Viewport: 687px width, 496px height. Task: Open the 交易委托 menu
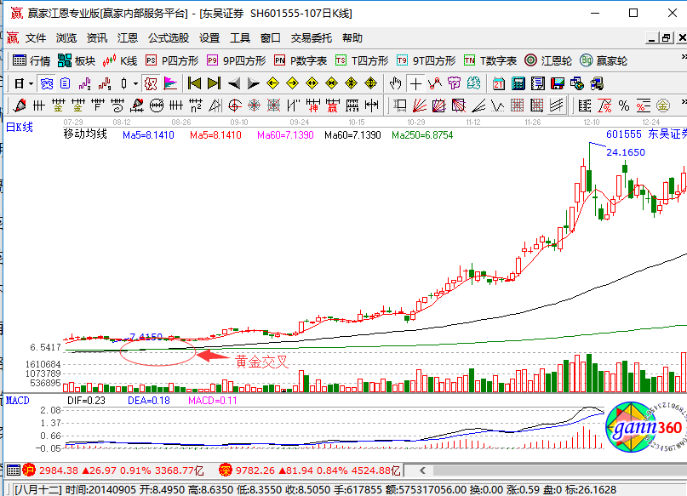pyautogui.click(x=311, y=38)
